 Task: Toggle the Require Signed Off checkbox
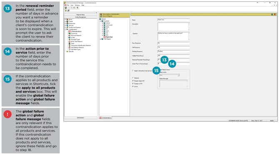pyautogui.click(x=133, y=81)
